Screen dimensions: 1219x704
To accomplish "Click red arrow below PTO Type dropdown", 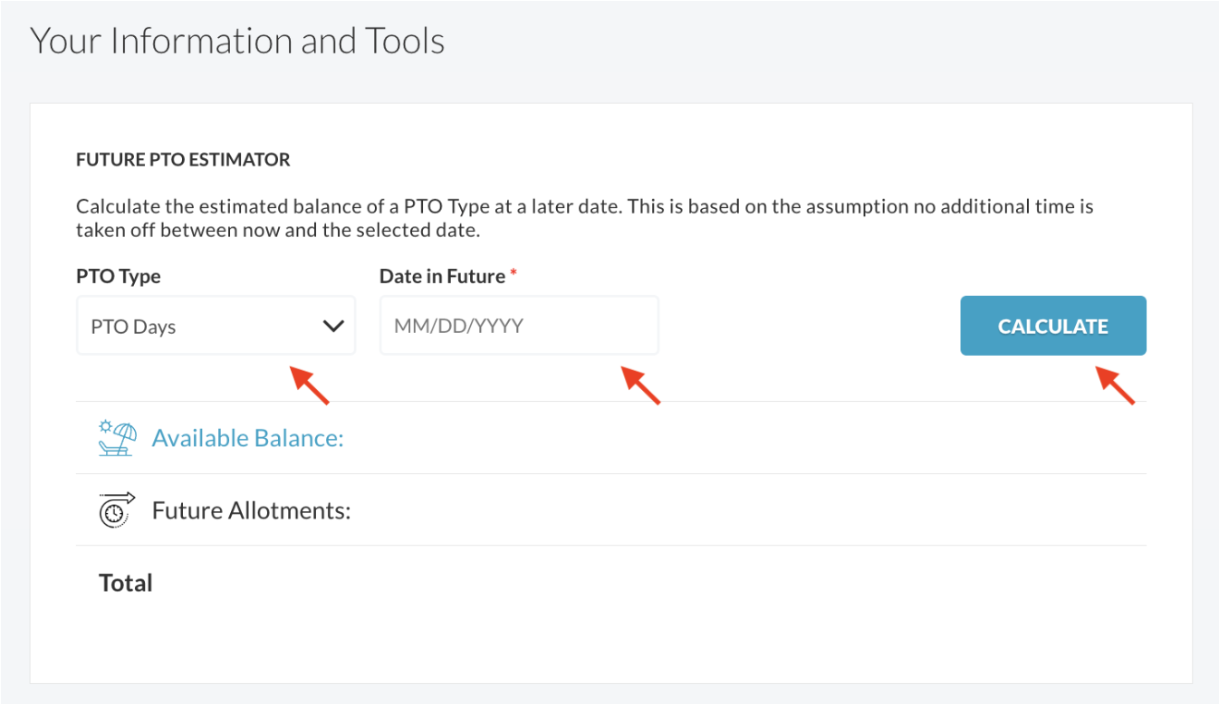I will pos(310,385).
